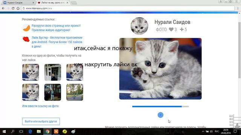This screenshot has width=241, height=135.
Task: Focus the www.likenaavu.com address bar
Action: click(x=128, y=8)
